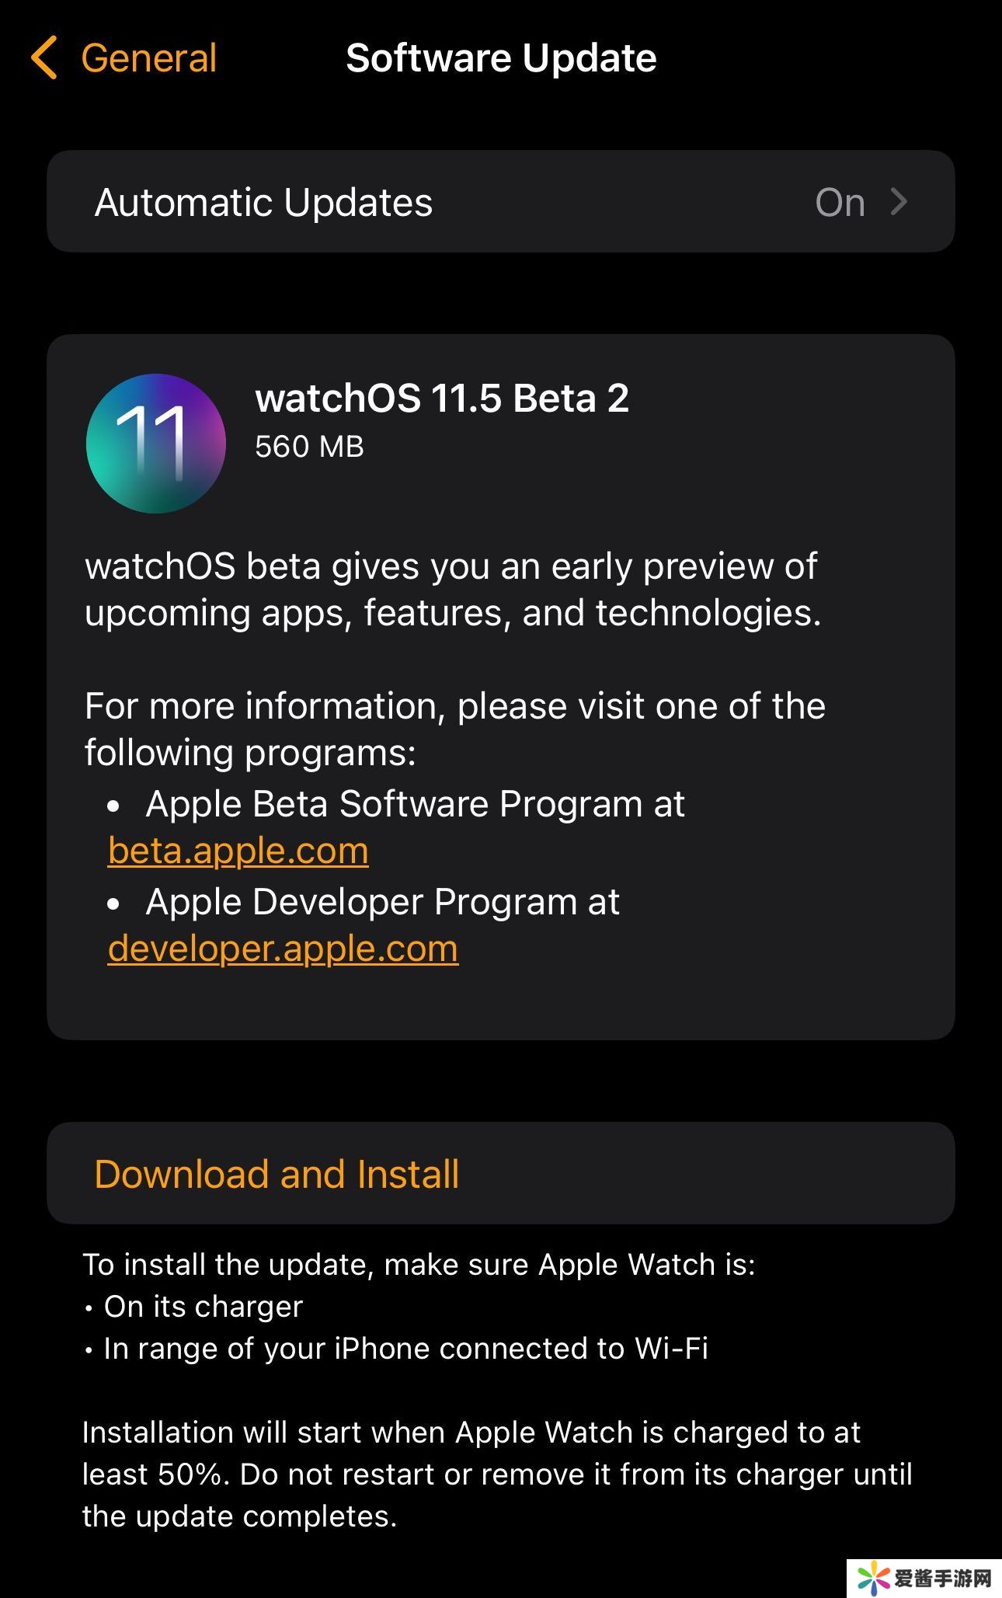Tap the charged to at least 50% note

click(497, 1474)
